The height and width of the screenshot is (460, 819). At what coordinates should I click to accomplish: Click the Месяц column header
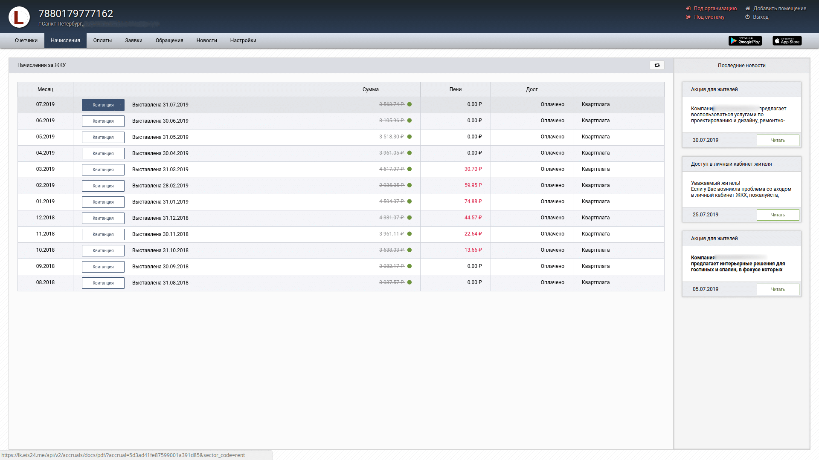pos(45,89)
